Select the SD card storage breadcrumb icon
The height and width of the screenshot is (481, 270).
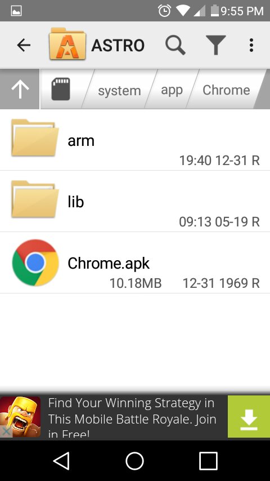(61, 89)
